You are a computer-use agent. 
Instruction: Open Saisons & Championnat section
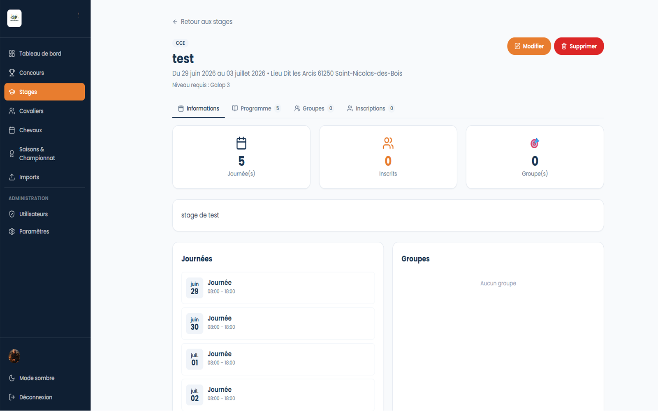tap(44, 154)
